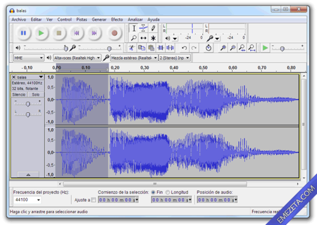The image size is (317, 225).
Task: Open the Archivo menu
Action: 19,20
